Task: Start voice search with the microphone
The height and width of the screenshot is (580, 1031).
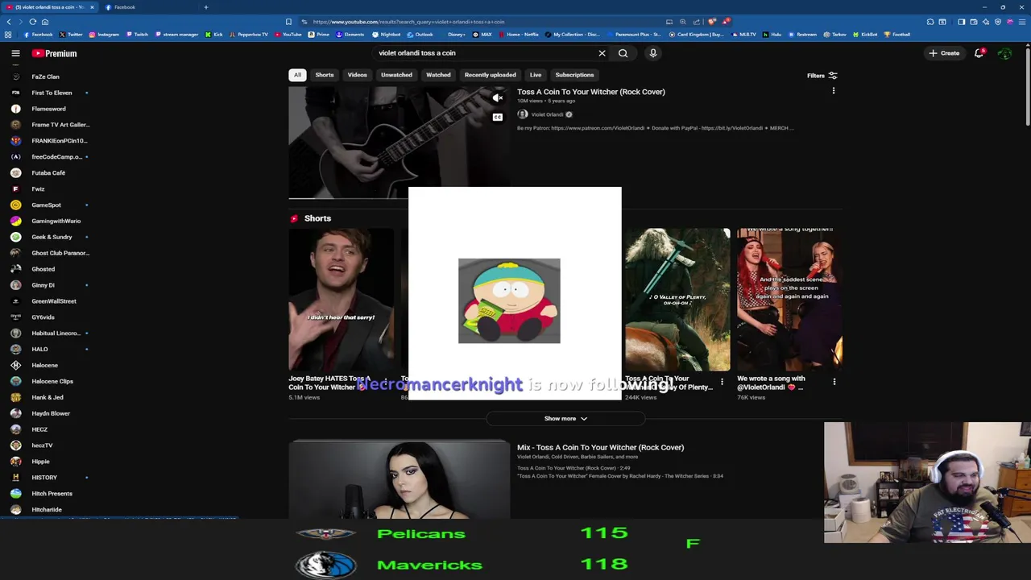Action: point(653,53)
